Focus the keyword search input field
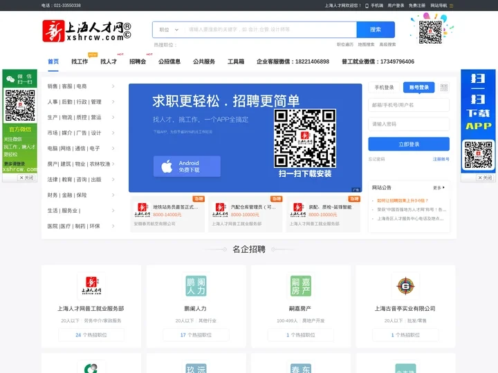 [x=270, y=30]
